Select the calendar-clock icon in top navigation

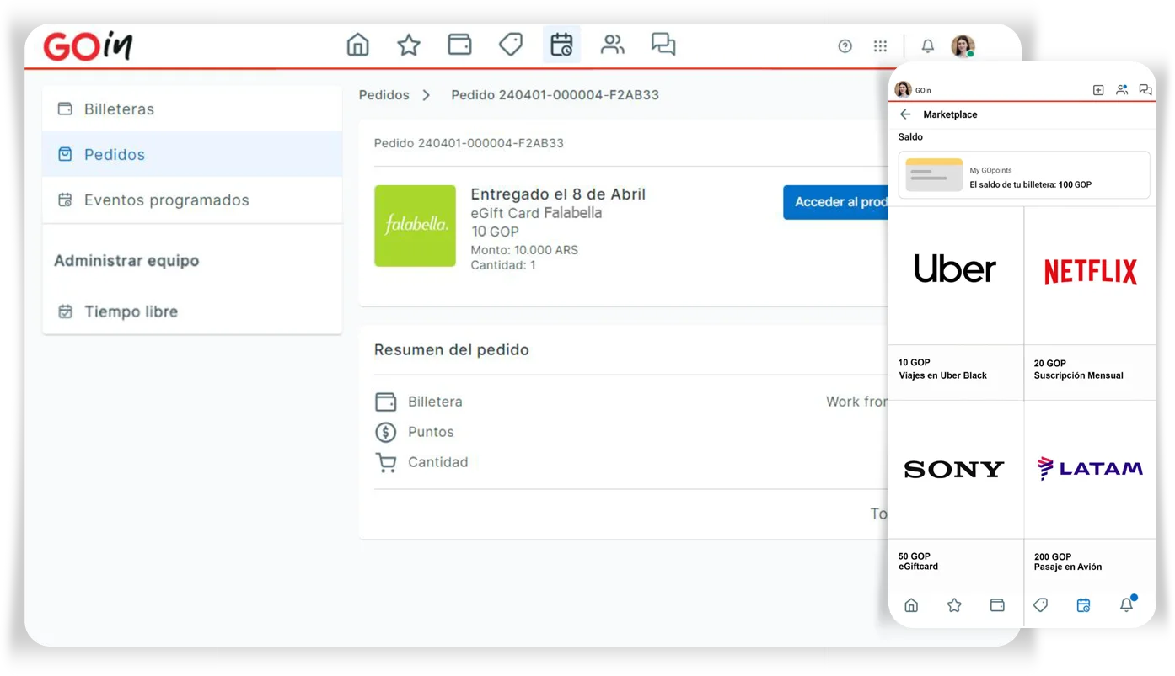coord(561,45)
